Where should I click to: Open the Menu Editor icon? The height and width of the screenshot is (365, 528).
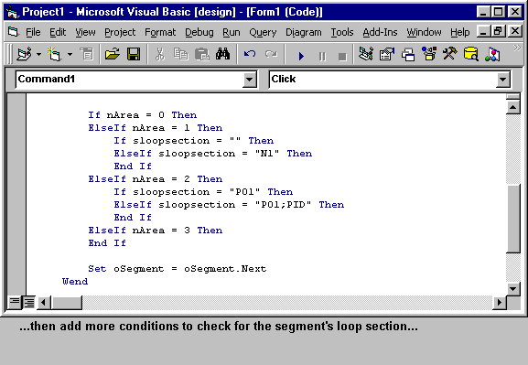(87, 54)
